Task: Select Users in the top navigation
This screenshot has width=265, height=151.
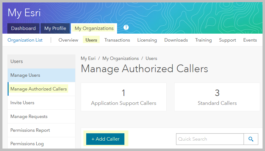Action: coord(91,40)
